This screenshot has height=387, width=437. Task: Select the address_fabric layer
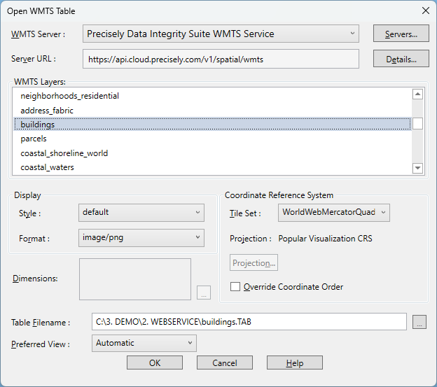(47, 110)
